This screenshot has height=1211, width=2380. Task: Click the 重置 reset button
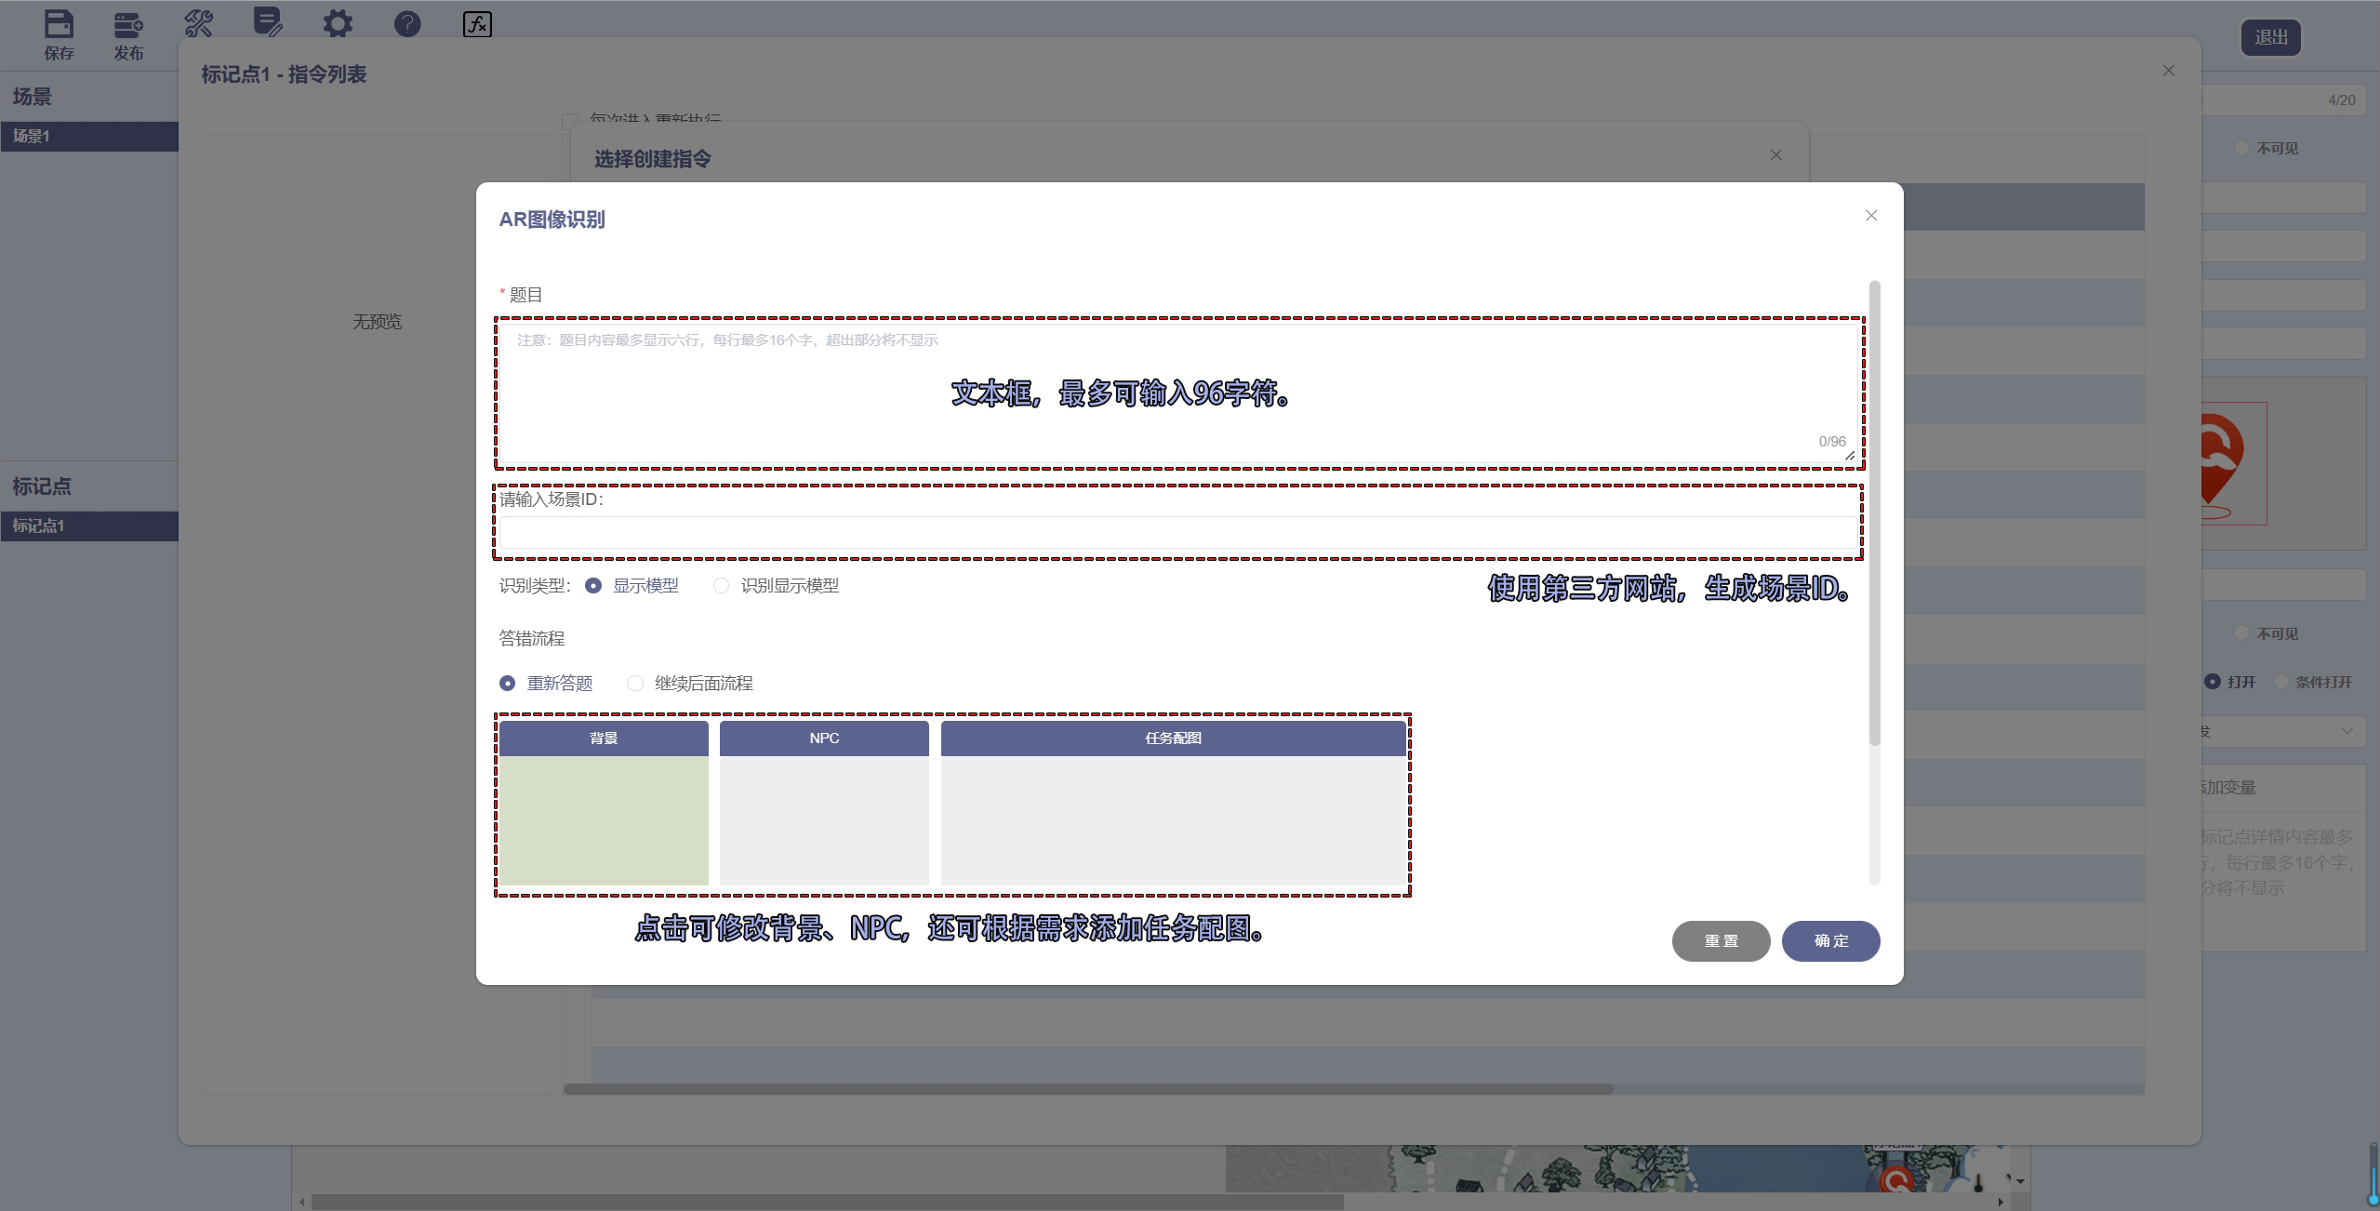(x=1720, y=940)
